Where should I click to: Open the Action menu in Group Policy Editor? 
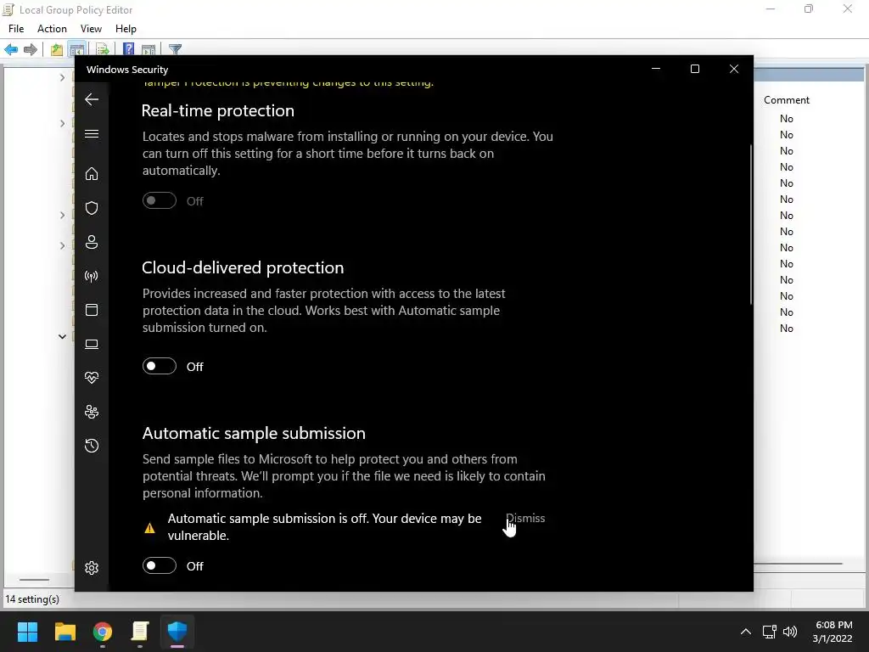52,29
